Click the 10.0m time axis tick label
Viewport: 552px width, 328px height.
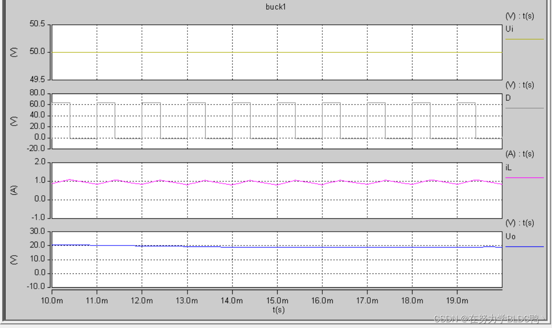click(52, 301)
